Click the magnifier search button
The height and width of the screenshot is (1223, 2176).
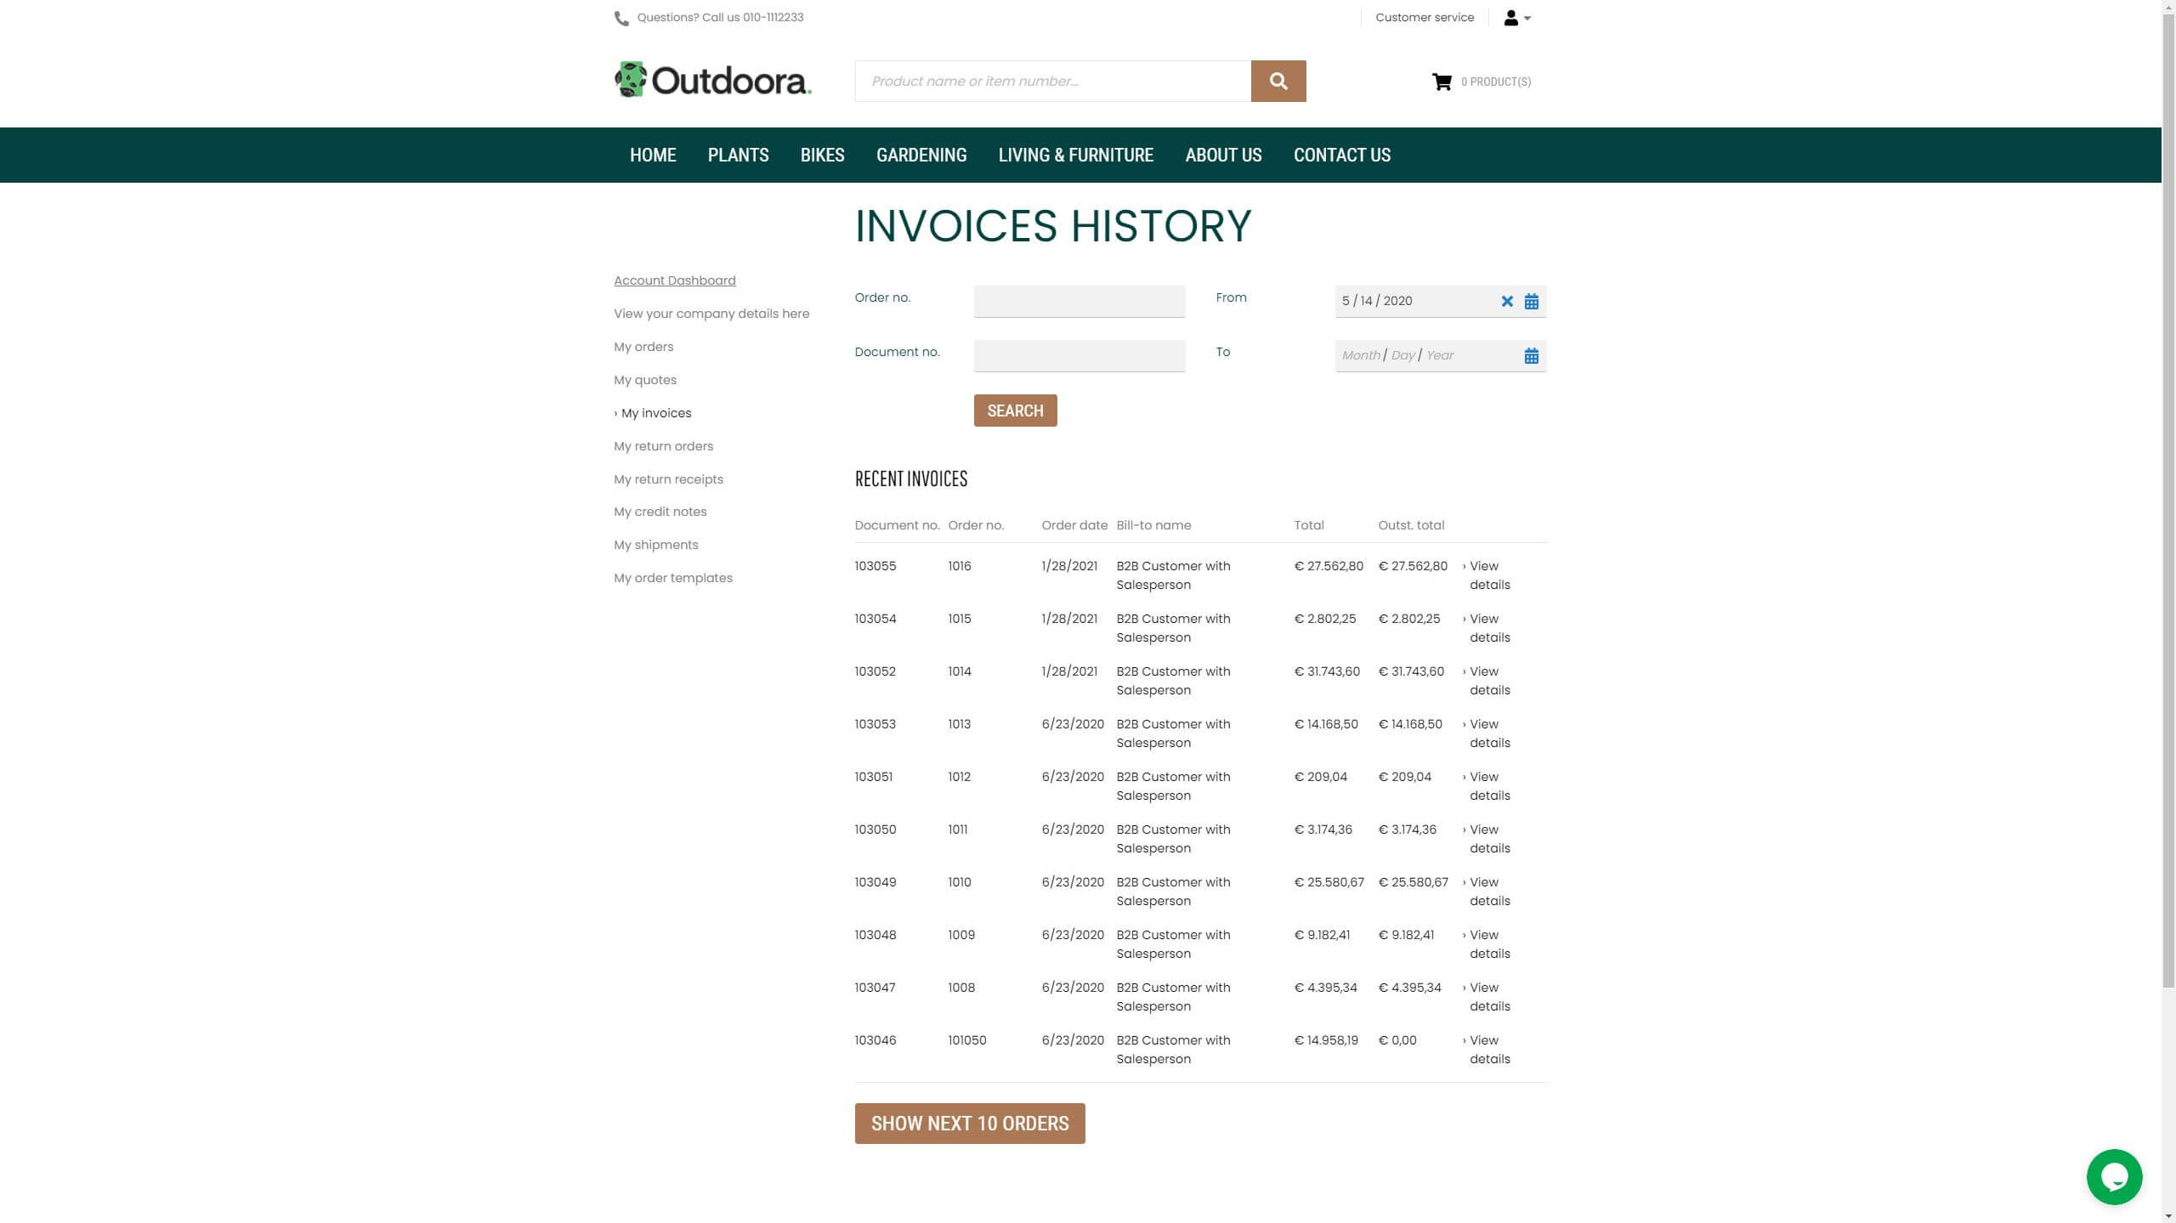coord(1278,81)
